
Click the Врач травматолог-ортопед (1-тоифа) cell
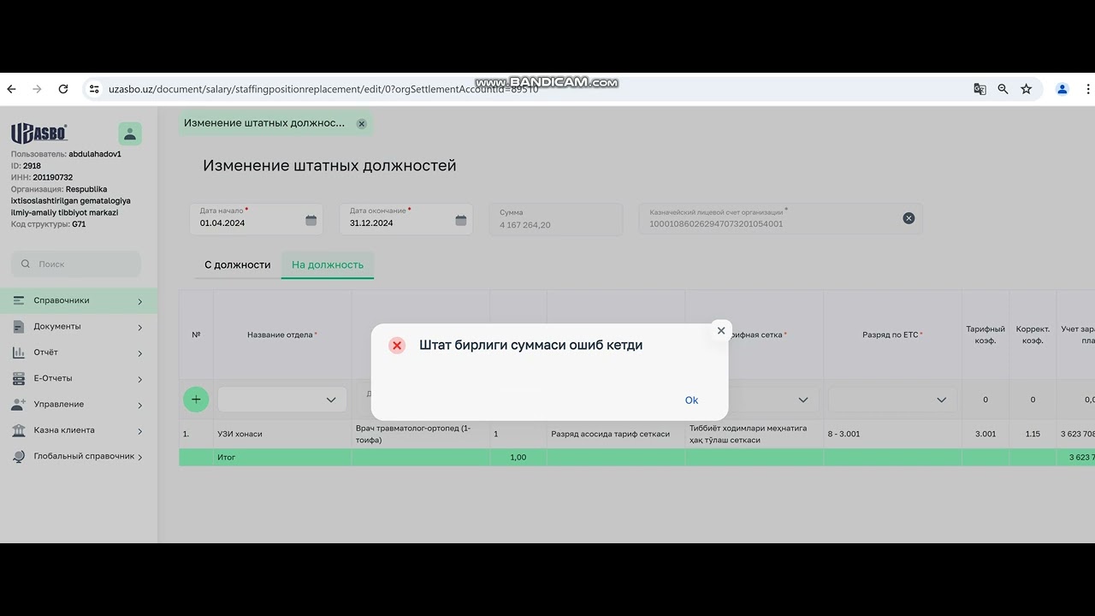click(420, 434)
